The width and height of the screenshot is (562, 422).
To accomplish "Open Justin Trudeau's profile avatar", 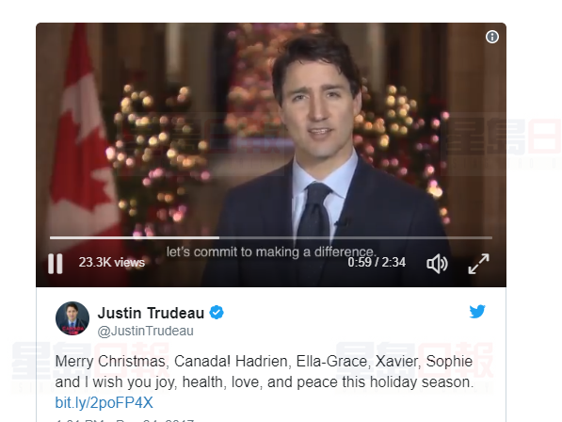I will coord(72,318).
